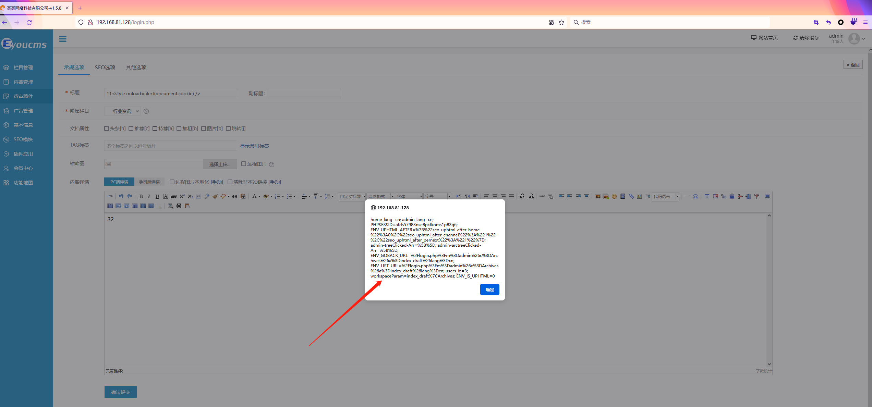
Task: Switch to the SEO选项 tab
Action: pyautogui.click(x=105, y=67)
